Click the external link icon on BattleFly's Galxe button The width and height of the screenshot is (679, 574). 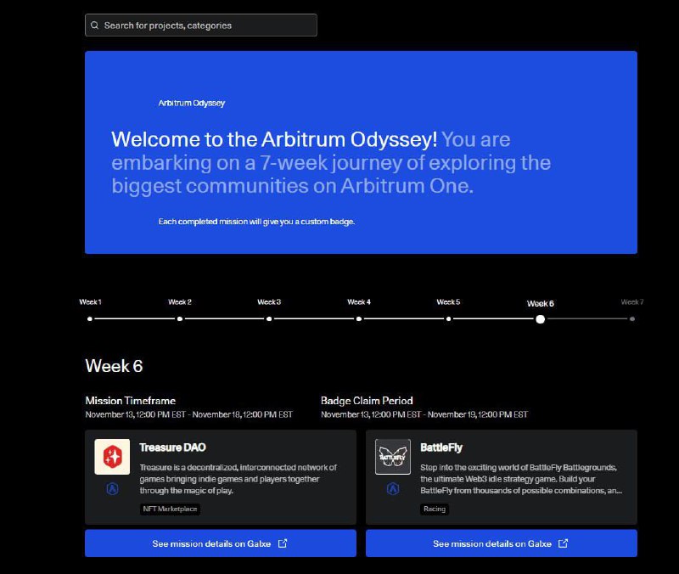click(x=564, y=543)
